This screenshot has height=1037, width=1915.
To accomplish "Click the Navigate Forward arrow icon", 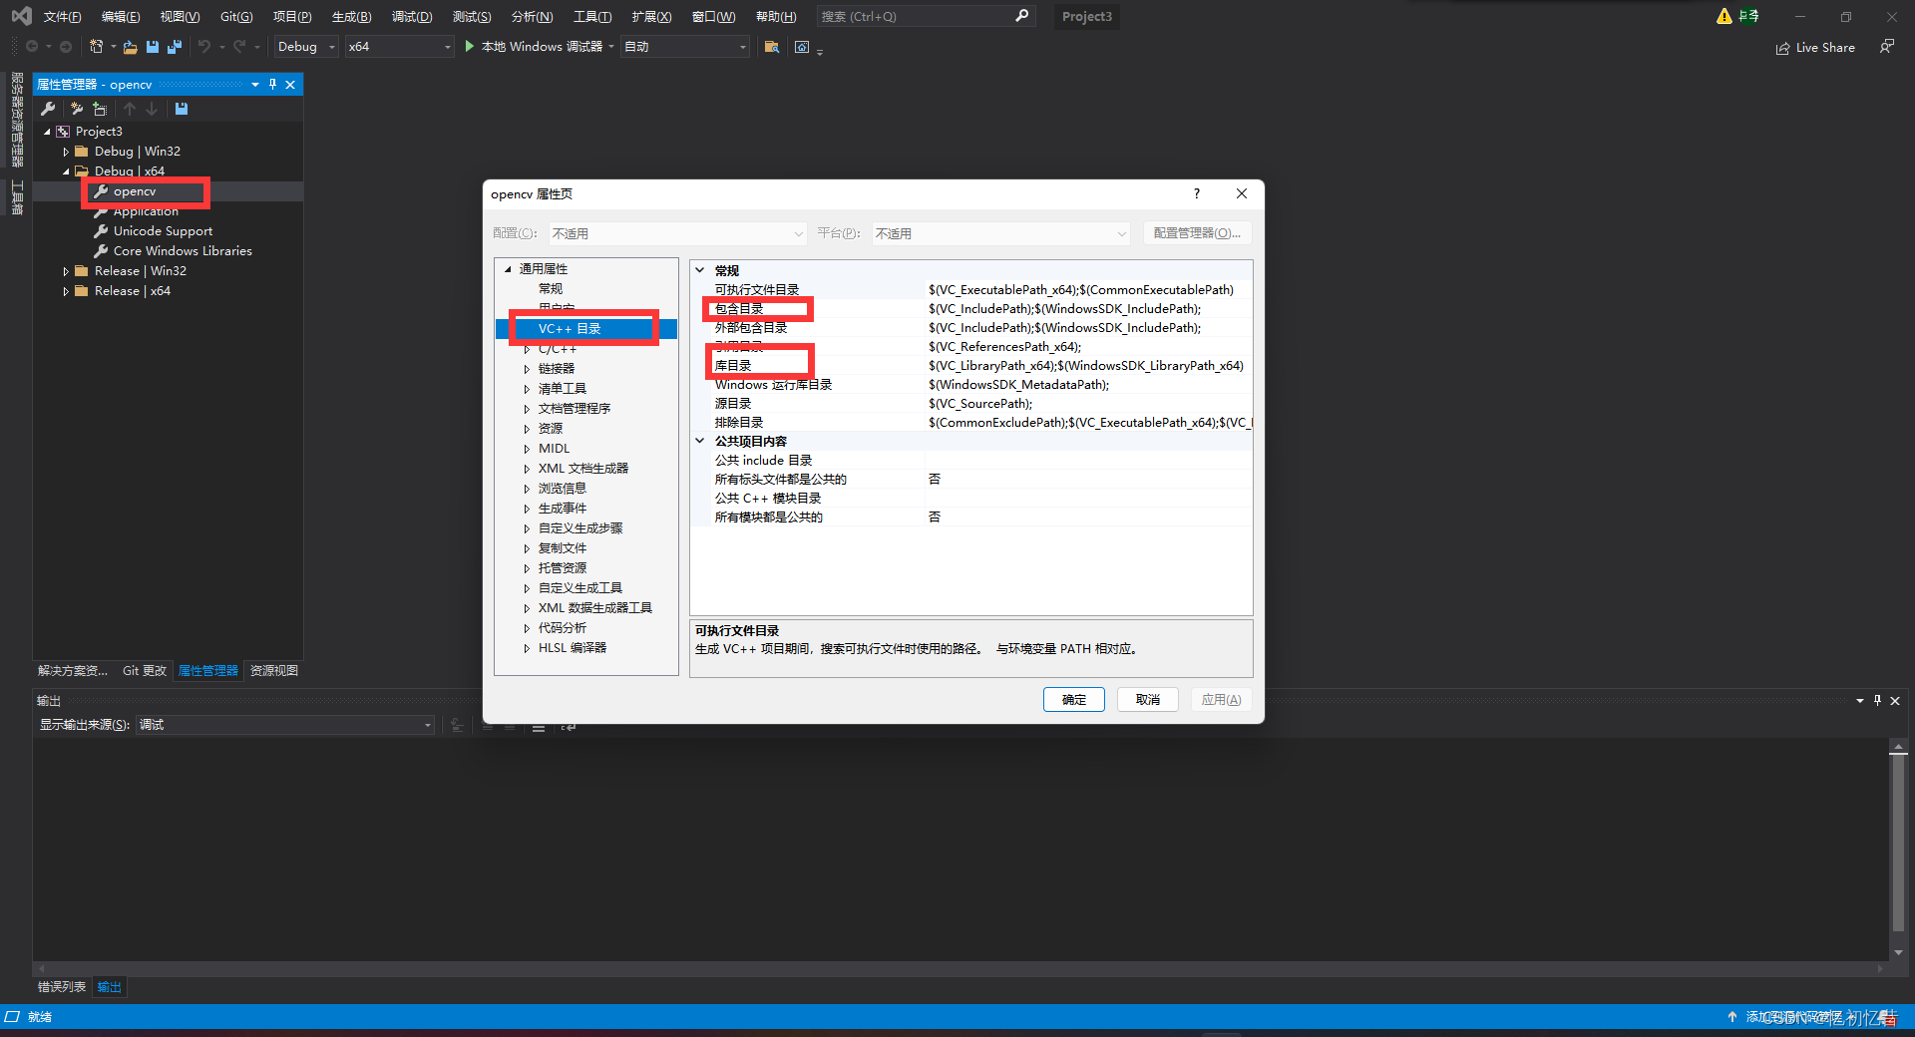I will pos(65,47).
